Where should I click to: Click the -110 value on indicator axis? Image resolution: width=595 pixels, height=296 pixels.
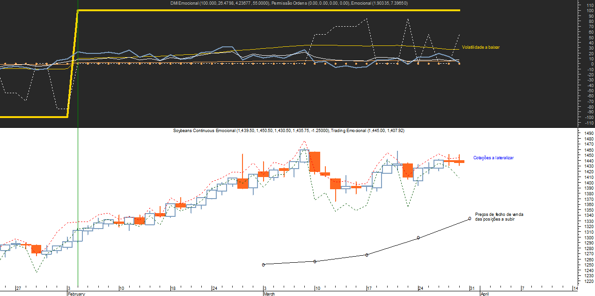pos(588,123)
